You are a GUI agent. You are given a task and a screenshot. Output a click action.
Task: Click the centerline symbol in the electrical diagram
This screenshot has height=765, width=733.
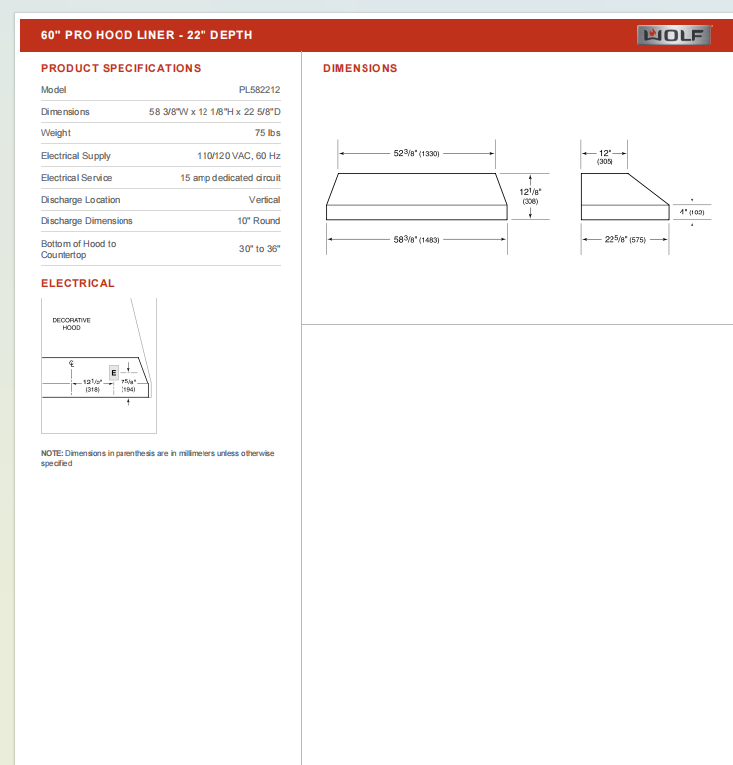click(72, 363)
